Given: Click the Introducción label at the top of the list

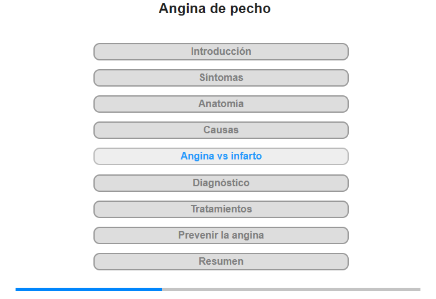Looking at the screenshot, I should coord(221,52).
